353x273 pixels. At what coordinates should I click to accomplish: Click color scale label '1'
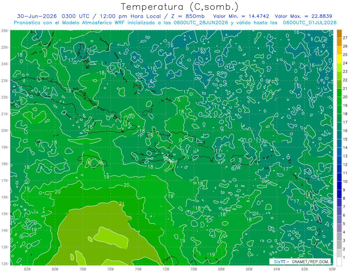pos(344,258)
